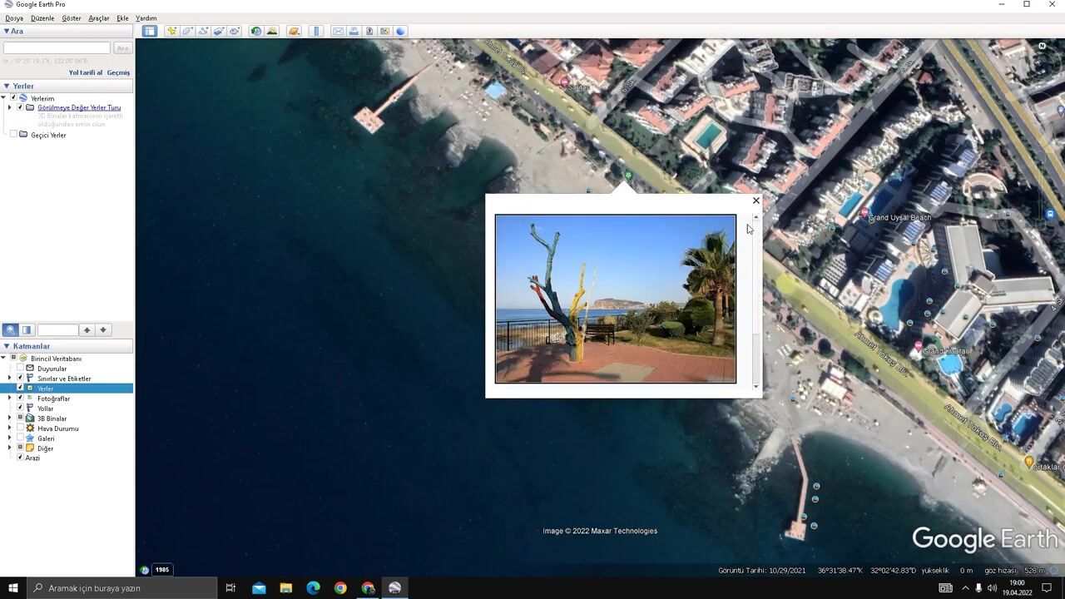Click the print toolbar icon
Viewport: 1065px width, 599px height.
click(354, 31)
